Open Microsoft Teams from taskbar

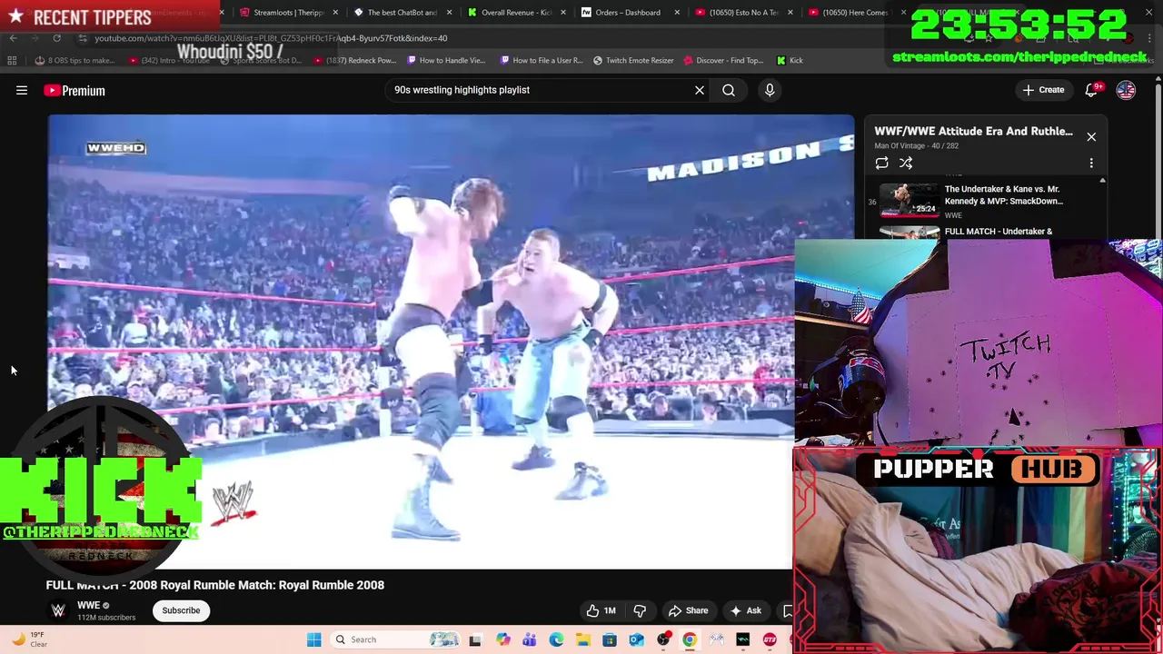[x=529, y=639]
